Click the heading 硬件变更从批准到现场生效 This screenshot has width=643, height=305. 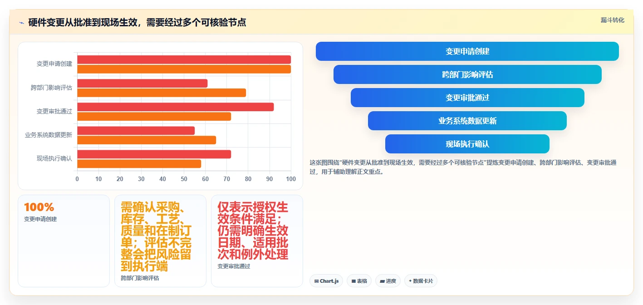[x=137, y=22]
